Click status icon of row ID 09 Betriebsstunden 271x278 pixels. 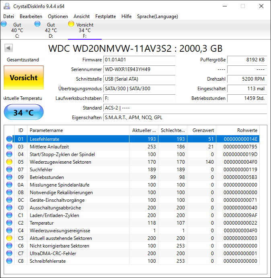pos(9,177)
